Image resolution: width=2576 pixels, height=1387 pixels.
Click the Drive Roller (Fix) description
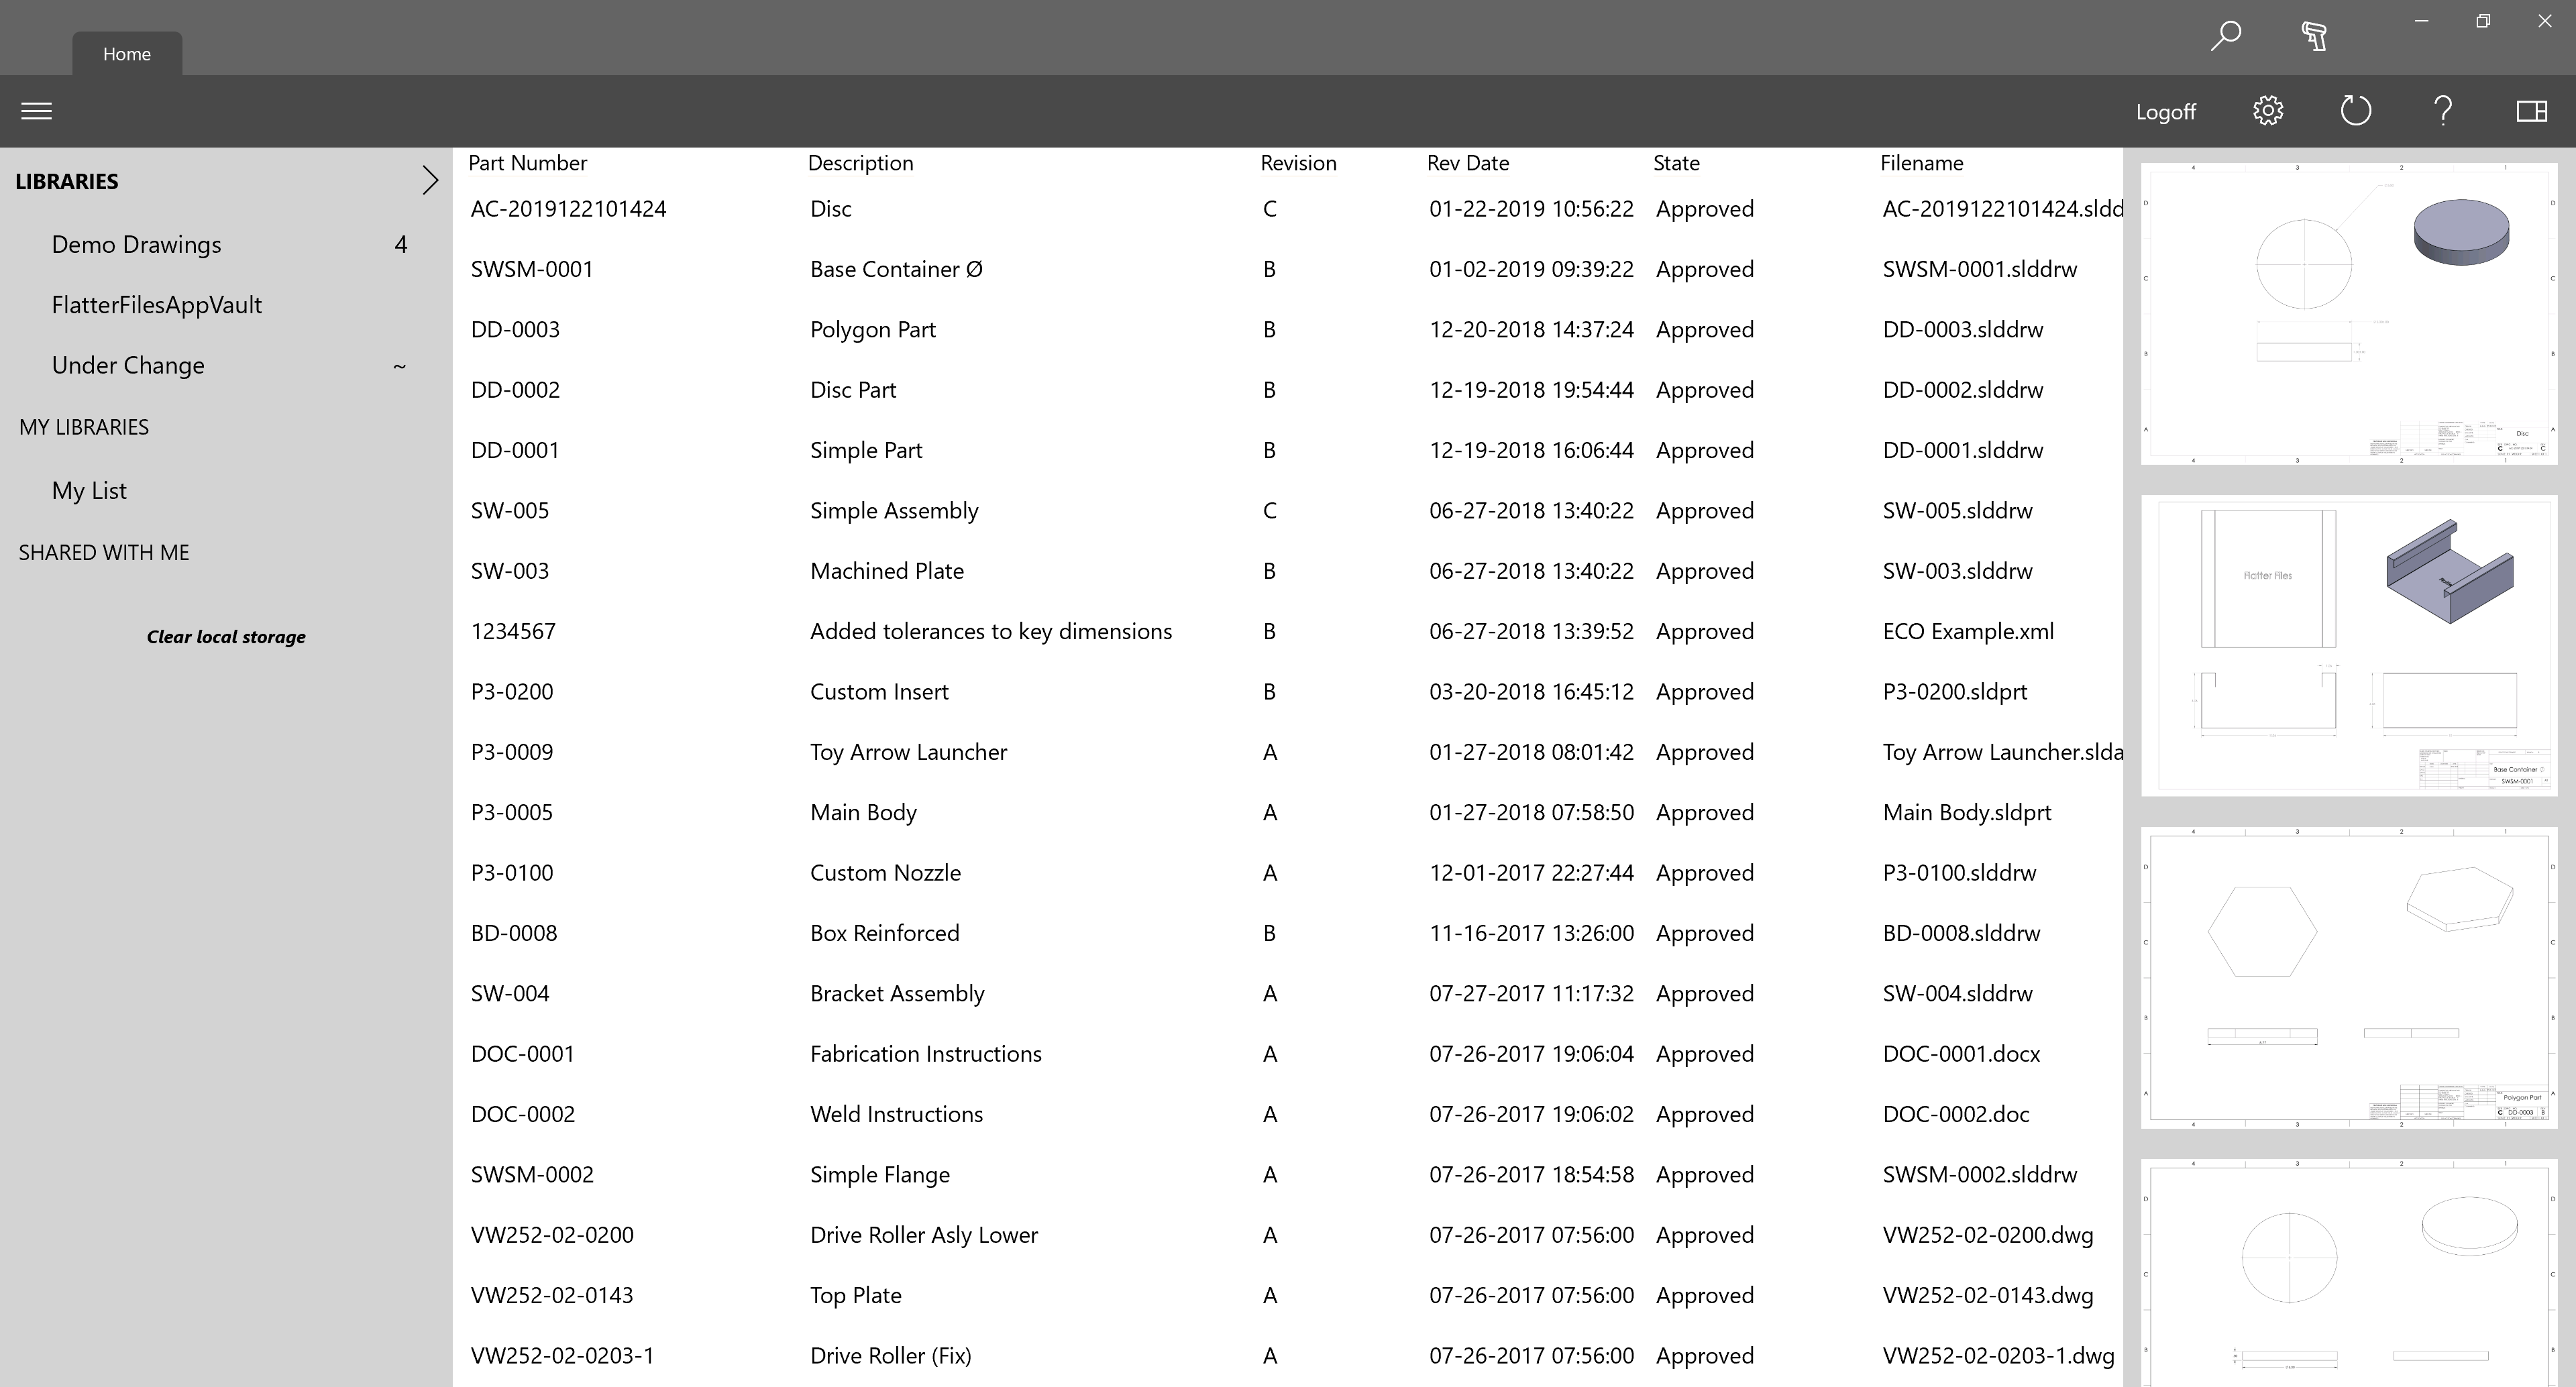(891, 1356)
